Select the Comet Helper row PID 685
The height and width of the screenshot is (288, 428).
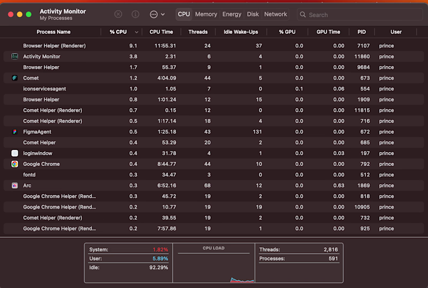[x=213, y=142]
